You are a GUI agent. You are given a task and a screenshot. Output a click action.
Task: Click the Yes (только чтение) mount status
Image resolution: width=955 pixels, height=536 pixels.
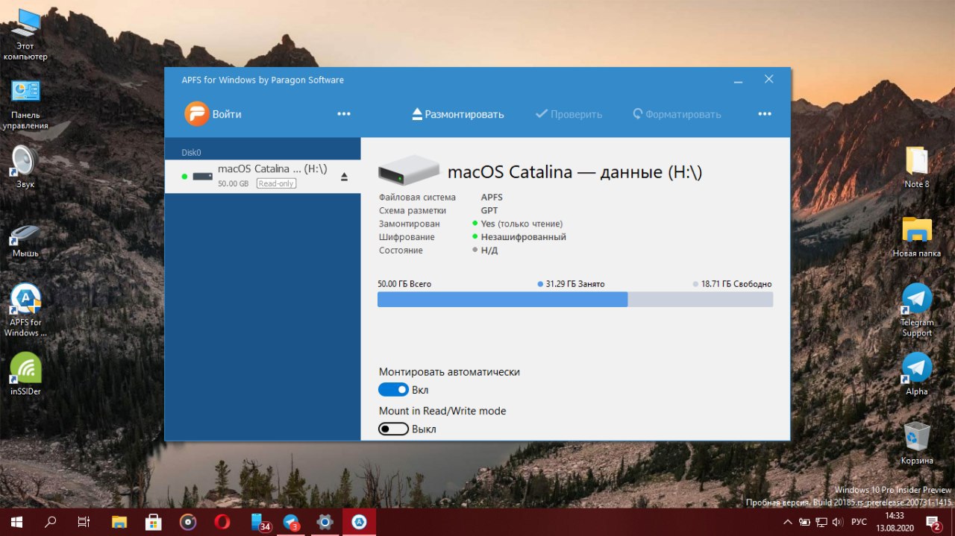pyautogui.click(x=522, y=224)
